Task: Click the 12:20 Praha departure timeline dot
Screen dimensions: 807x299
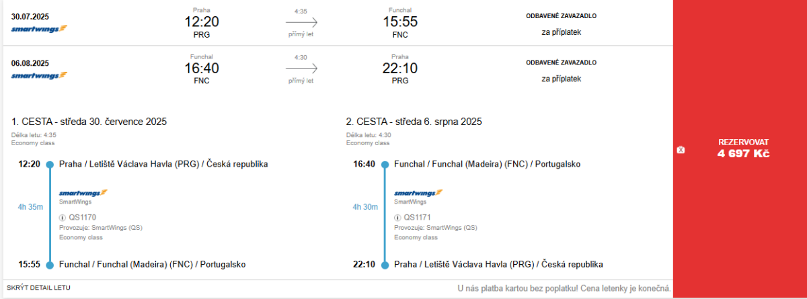Action: tap(50, 165)
